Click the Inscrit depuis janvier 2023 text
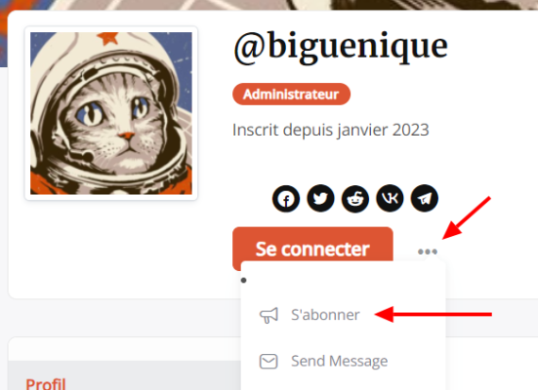 (x=331, y=130)
